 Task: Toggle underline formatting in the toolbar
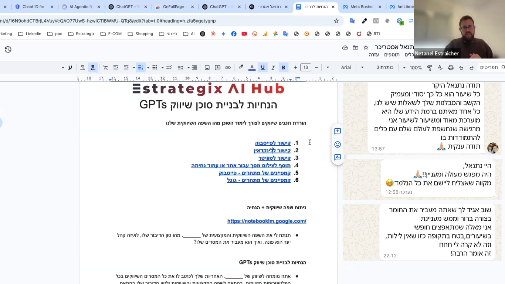point(263,67)
